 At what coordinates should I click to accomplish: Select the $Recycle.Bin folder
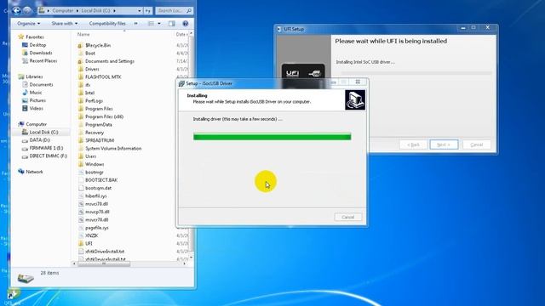98,45
